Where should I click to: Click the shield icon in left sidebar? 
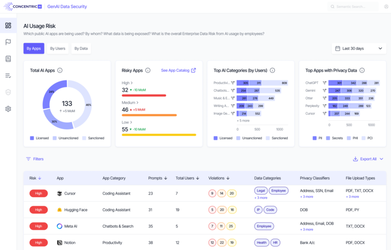8,92
